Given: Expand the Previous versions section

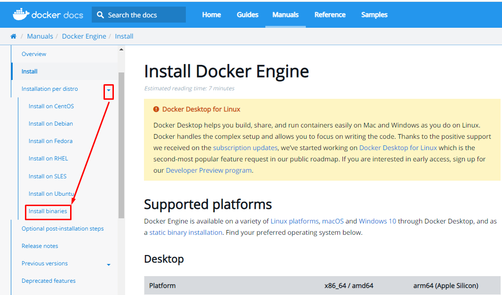Looking at the screenshot, I should tap(108, 264).
